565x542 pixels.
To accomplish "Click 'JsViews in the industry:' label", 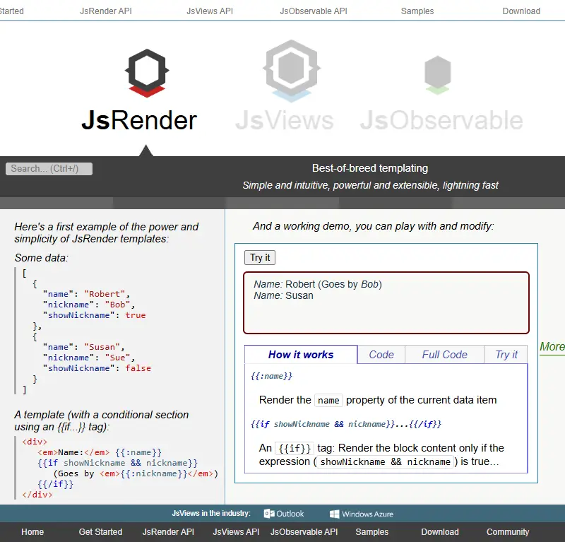I will pos(211,513).
